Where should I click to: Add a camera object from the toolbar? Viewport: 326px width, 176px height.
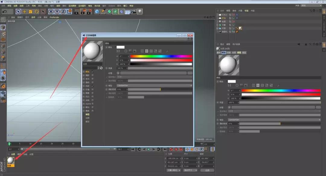pyautogui.click(x=133, y=11)
